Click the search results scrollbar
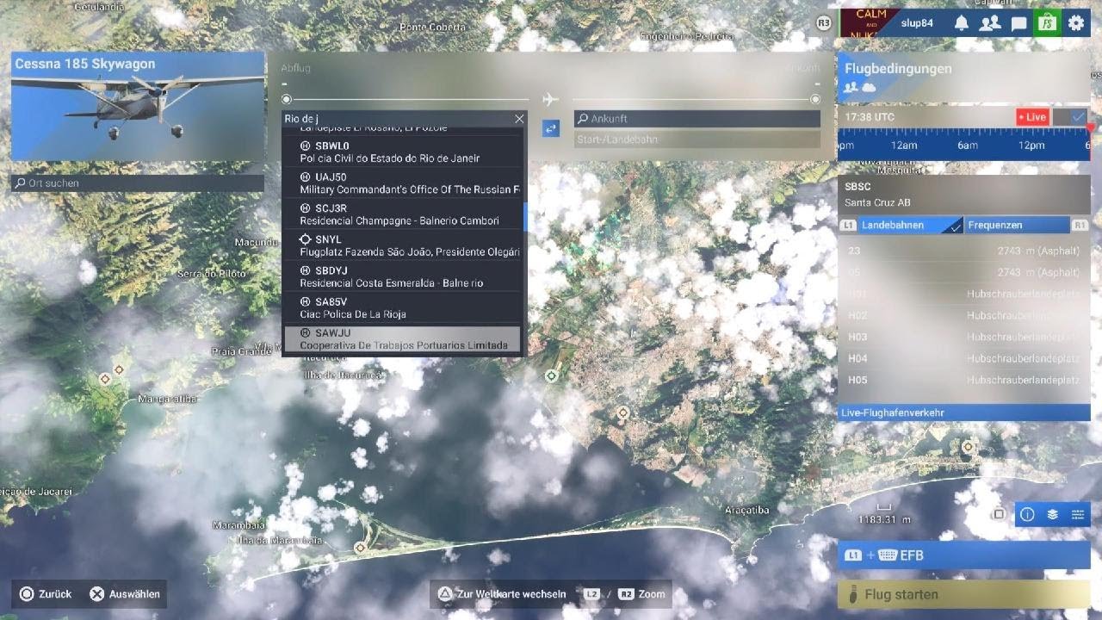Image resolution: width=1102 pixels, height=620 pixels. pyautogui.click(x=525, y=215)
